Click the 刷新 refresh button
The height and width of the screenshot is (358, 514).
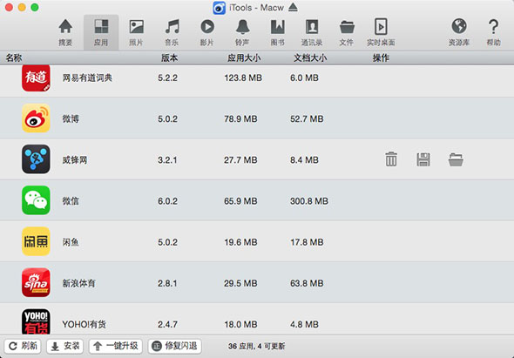tap(23, 346)
